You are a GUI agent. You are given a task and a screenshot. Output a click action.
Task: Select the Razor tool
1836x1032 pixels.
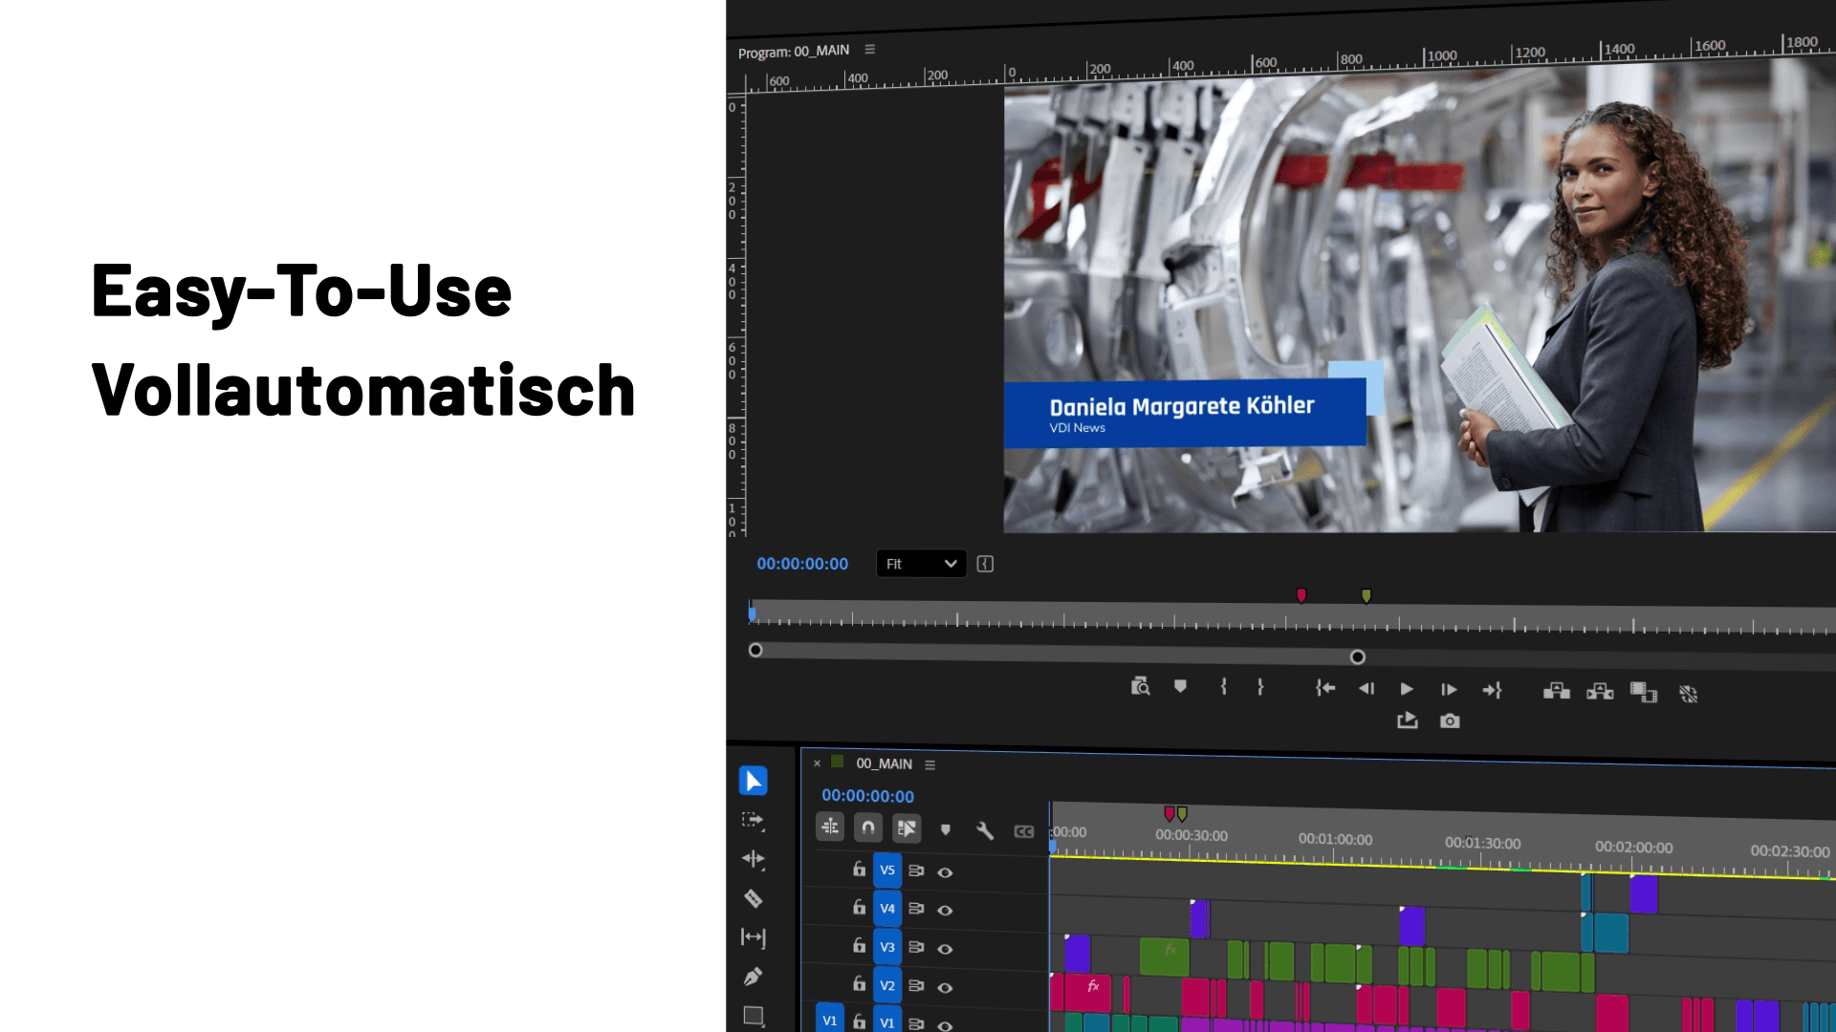click(754, 898)
